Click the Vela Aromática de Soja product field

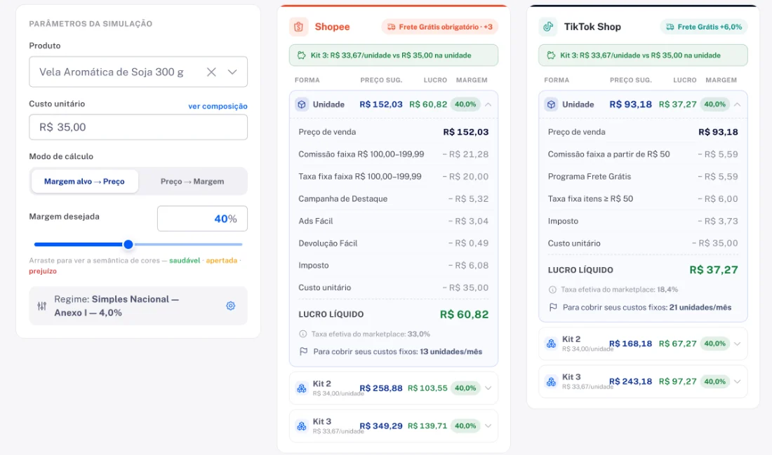click(138, 72)
